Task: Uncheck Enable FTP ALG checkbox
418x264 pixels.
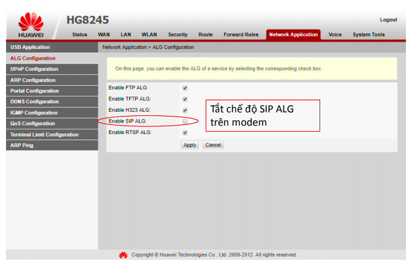Action: tap(185, 88)
